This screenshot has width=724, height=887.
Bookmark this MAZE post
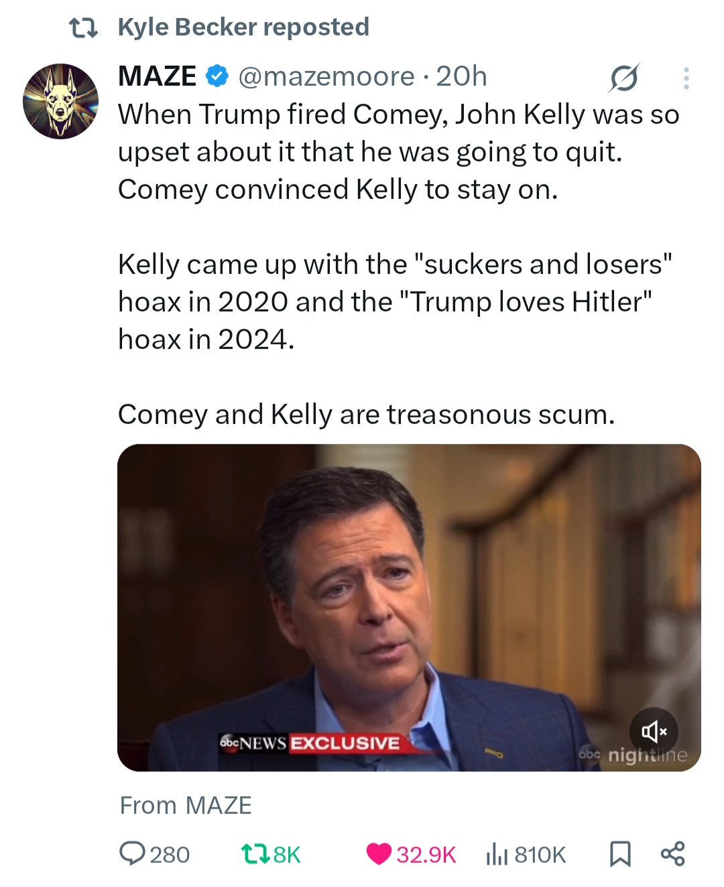(619, 854)
